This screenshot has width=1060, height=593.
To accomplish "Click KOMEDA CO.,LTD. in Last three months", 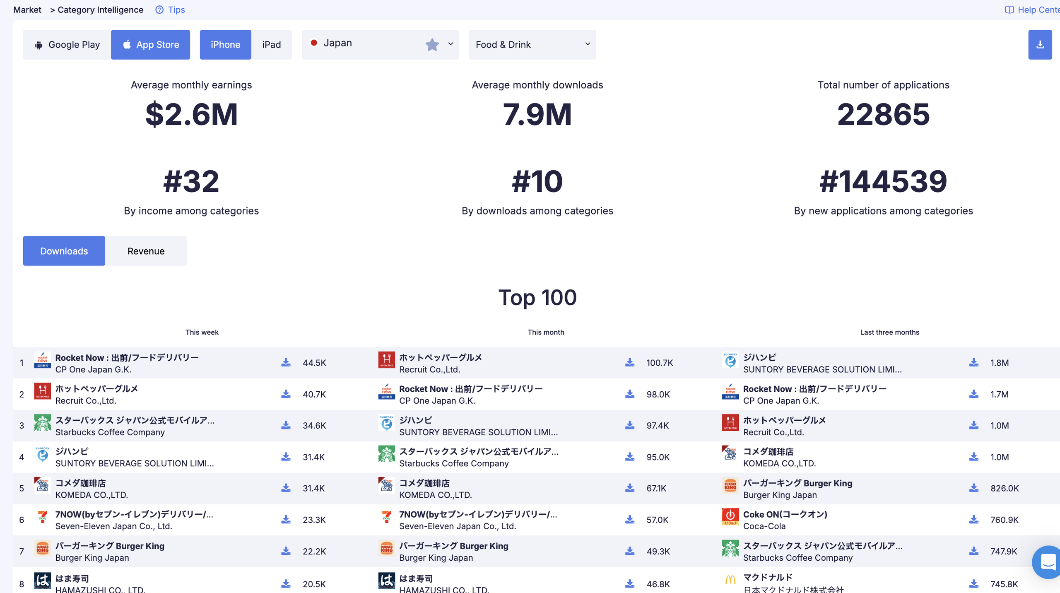I will coord(779,463).
